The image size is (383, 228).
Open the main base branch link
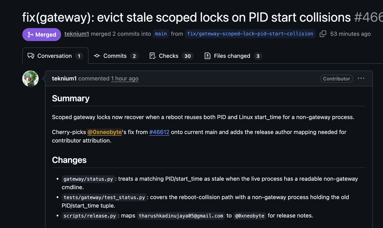coord(161,34)
